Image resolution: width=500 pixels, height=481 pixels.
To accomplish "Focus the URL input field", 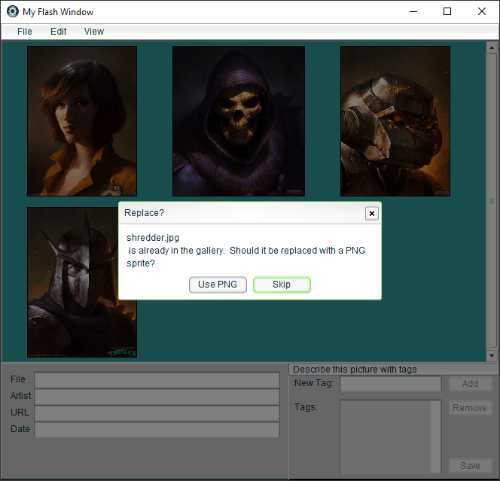I will point(157,413).
